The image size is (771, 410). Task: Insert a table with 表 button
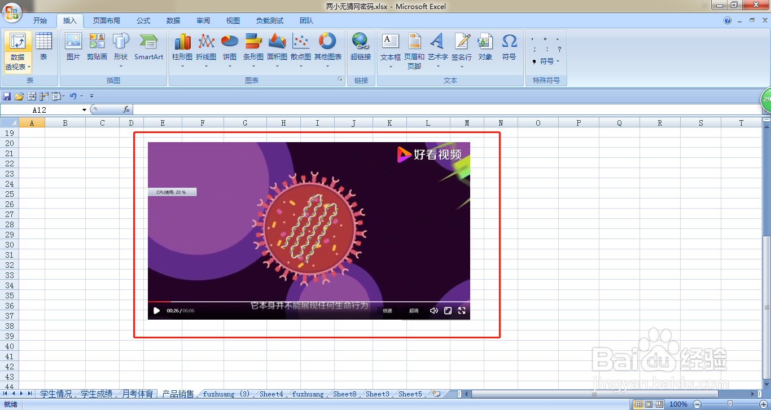43,47
